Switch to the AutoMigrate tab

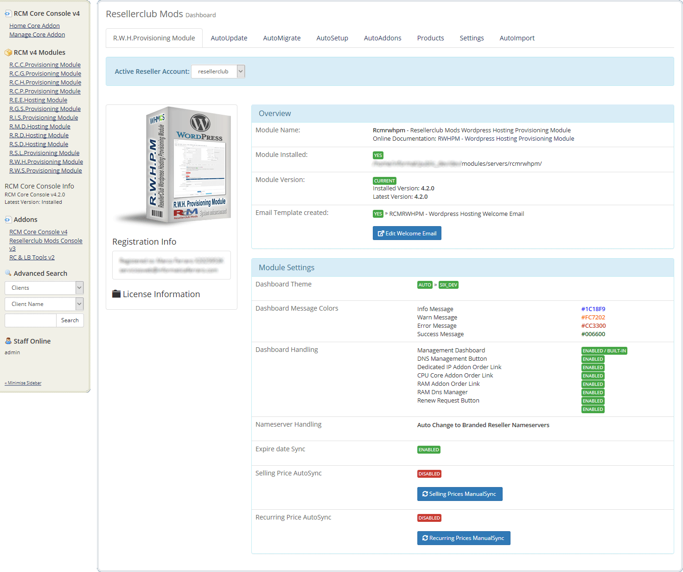coord(282,38)
